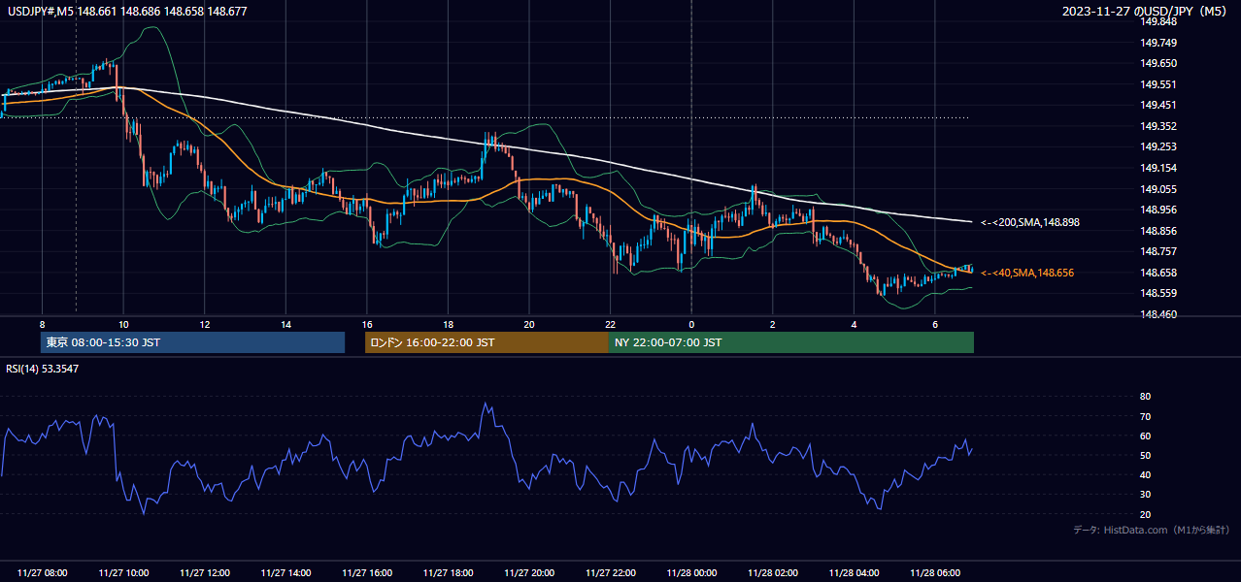
Task: Click RSI scale value 60
Action: (x=1145, y=436)
